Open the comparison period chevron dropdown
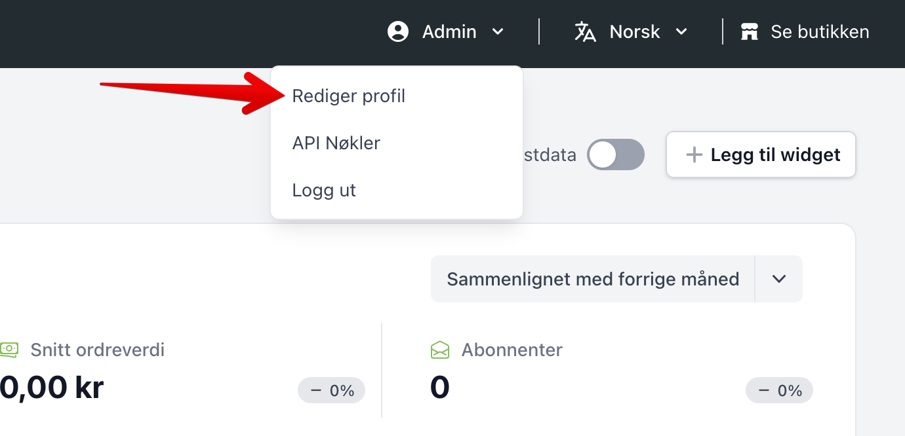 [779, 279]
